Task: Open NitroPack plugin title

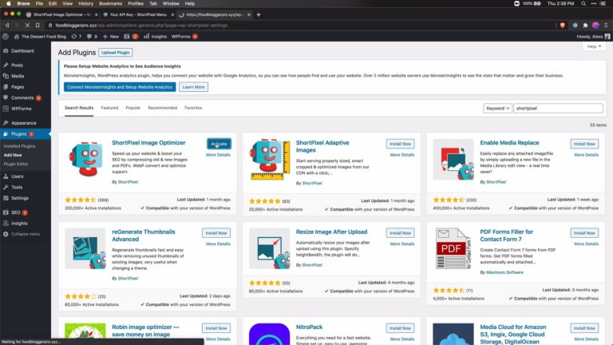Action: pyautogui.click(x=309, y=327)
